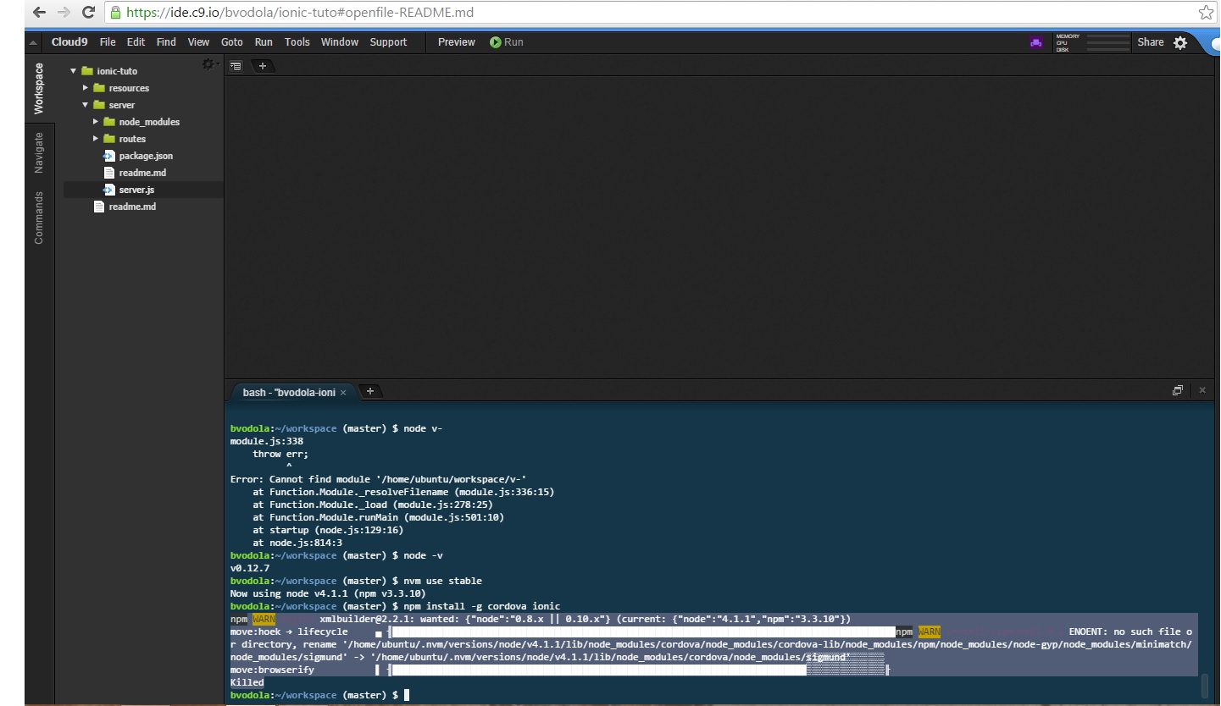The width and height of the screenshot is (1221, 706).
Task: Click 'Now using node v4.1.1' terminal line
Action: pyautogui.click(x=328, y=593)
